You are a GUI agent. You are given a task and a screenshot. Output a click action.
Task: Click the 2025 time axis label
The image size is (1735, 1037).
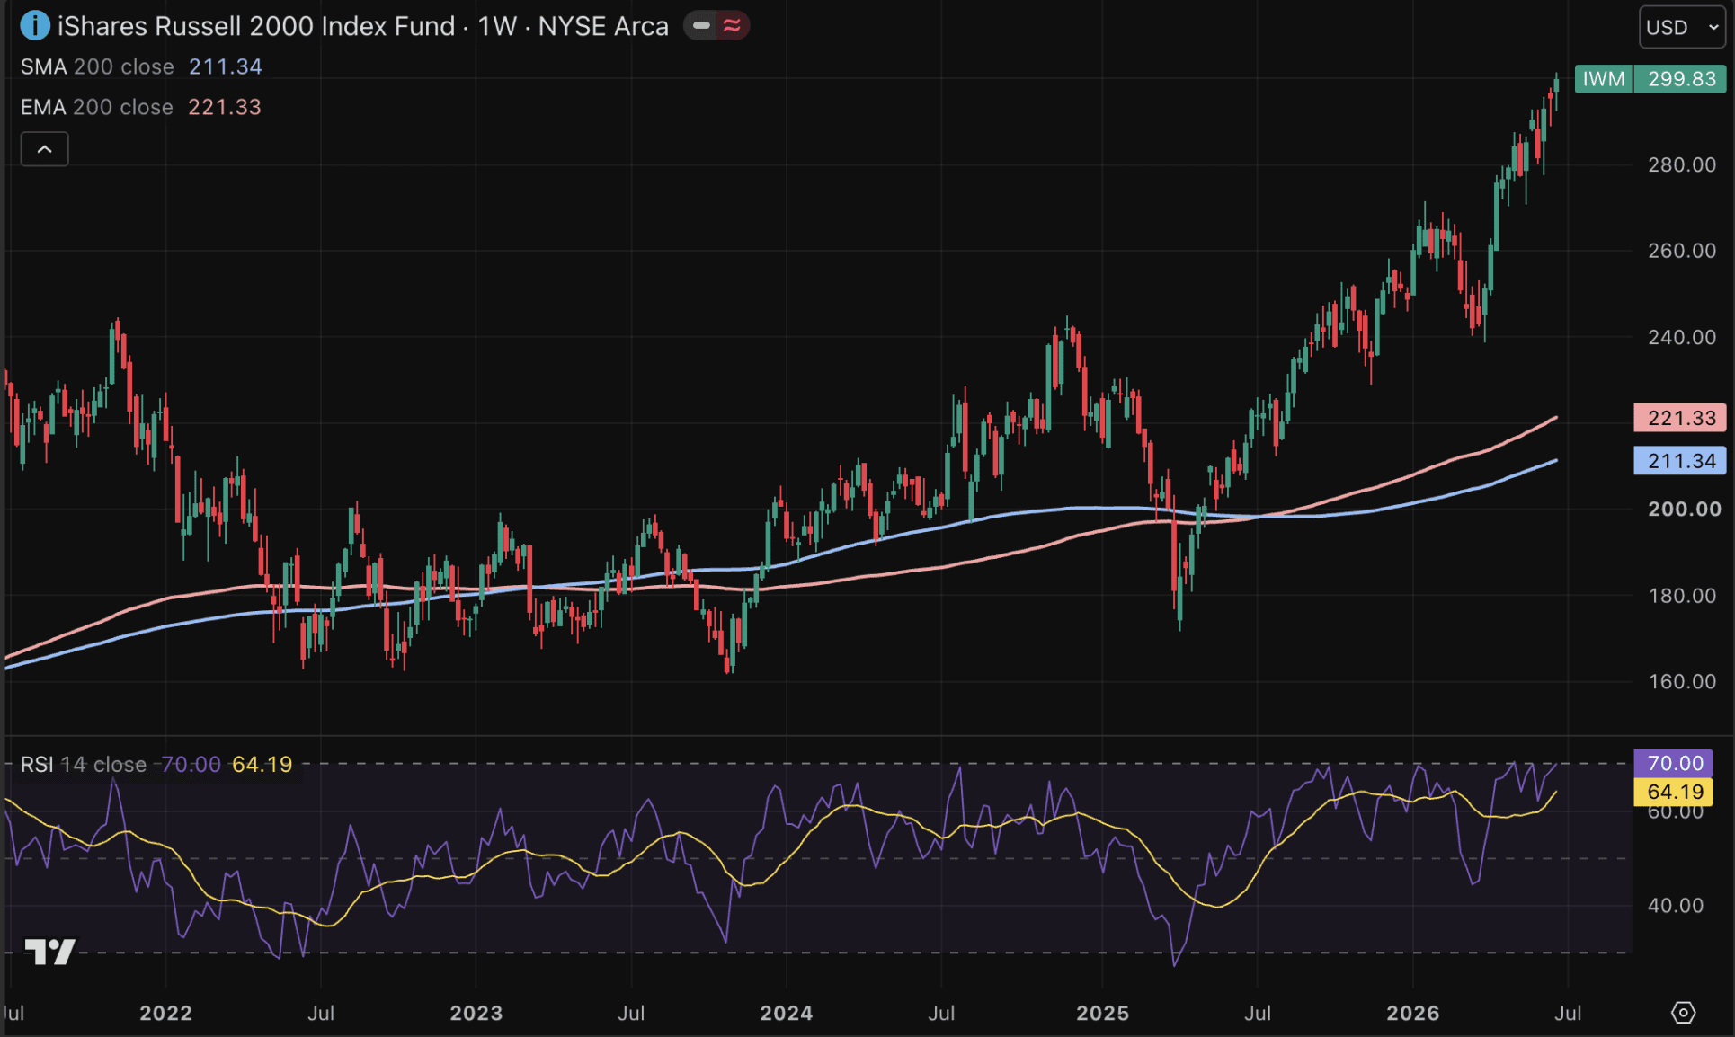(x=1102, y=1014)
